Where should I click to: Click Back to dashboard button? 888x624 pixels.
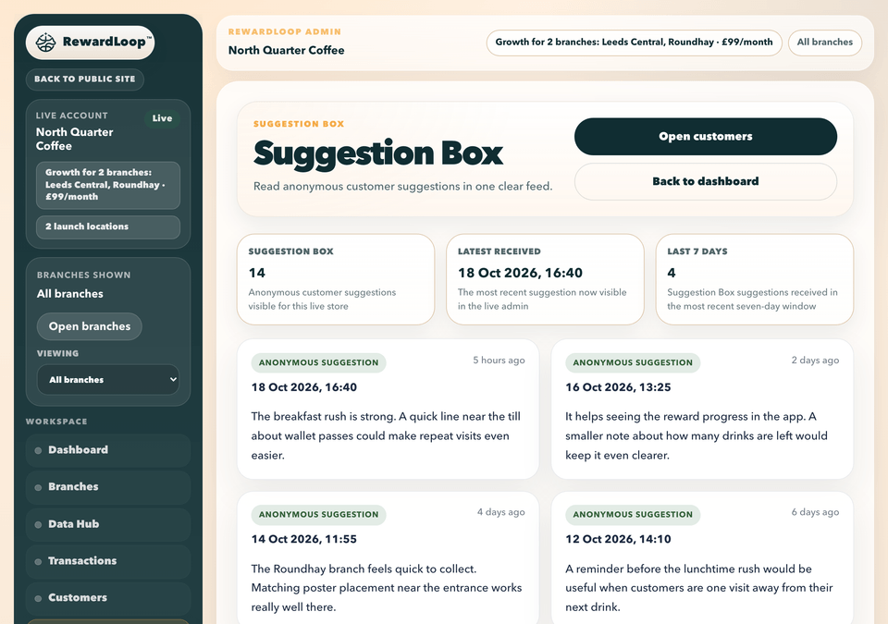[706, 182]
